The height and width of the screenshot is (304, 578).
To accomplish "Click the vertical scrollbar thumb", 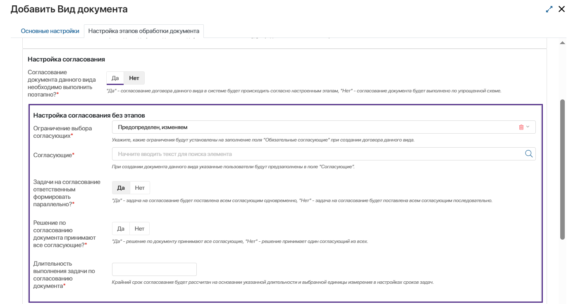I will point(562,169).
